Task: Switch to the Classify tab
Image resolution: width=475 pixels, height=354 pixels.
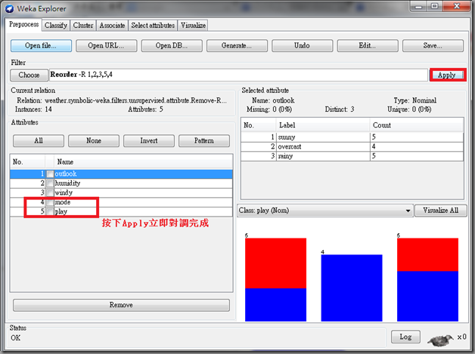Action: [x=56, y=26]
